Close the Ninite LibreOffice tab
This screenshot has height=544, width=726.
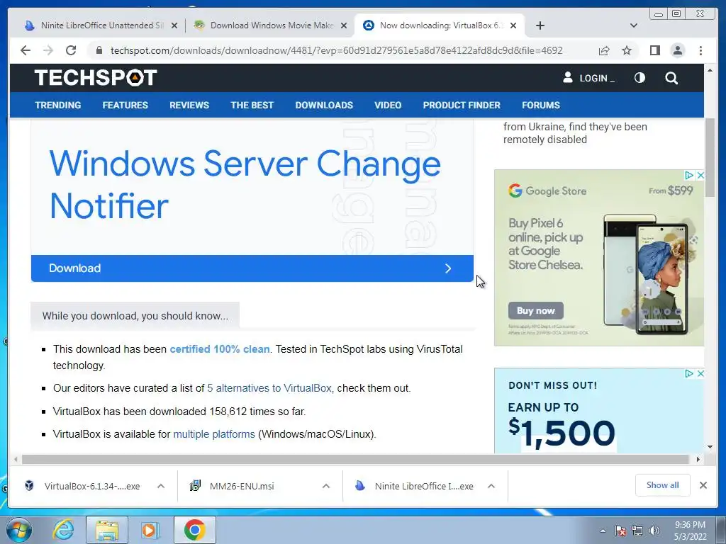pyautogui.click(x=174, y=25)
